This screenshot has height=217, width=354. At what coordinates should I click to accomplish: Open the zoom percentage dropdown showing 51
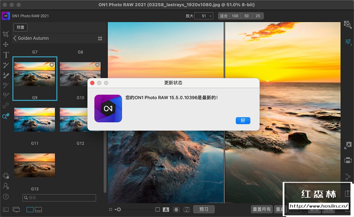[204, 16]
